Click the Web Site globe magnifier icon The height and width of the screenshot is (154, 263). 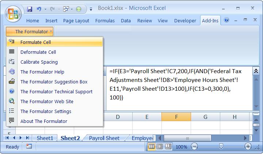[12, 101]
